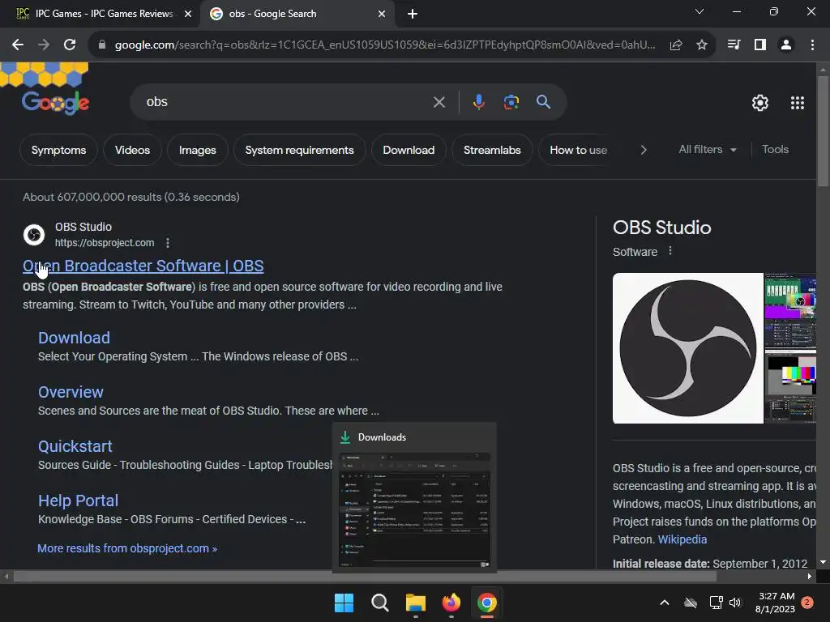
Task: Open the OBS screenshot thumbnail beside logo
Action: pyautogui.click(x=790, y=309)
